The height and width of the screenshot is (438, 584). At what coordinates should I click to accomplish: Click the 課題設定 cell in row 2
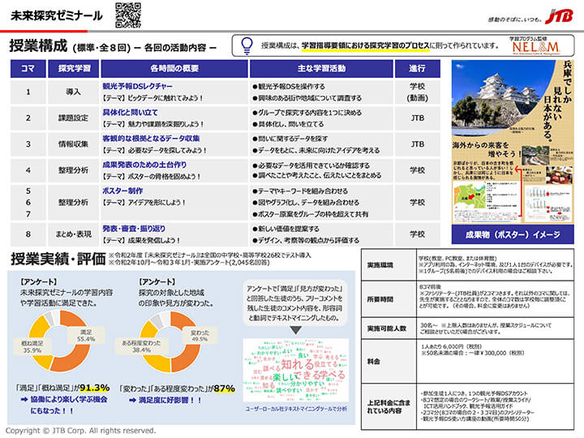click(73, 118)
